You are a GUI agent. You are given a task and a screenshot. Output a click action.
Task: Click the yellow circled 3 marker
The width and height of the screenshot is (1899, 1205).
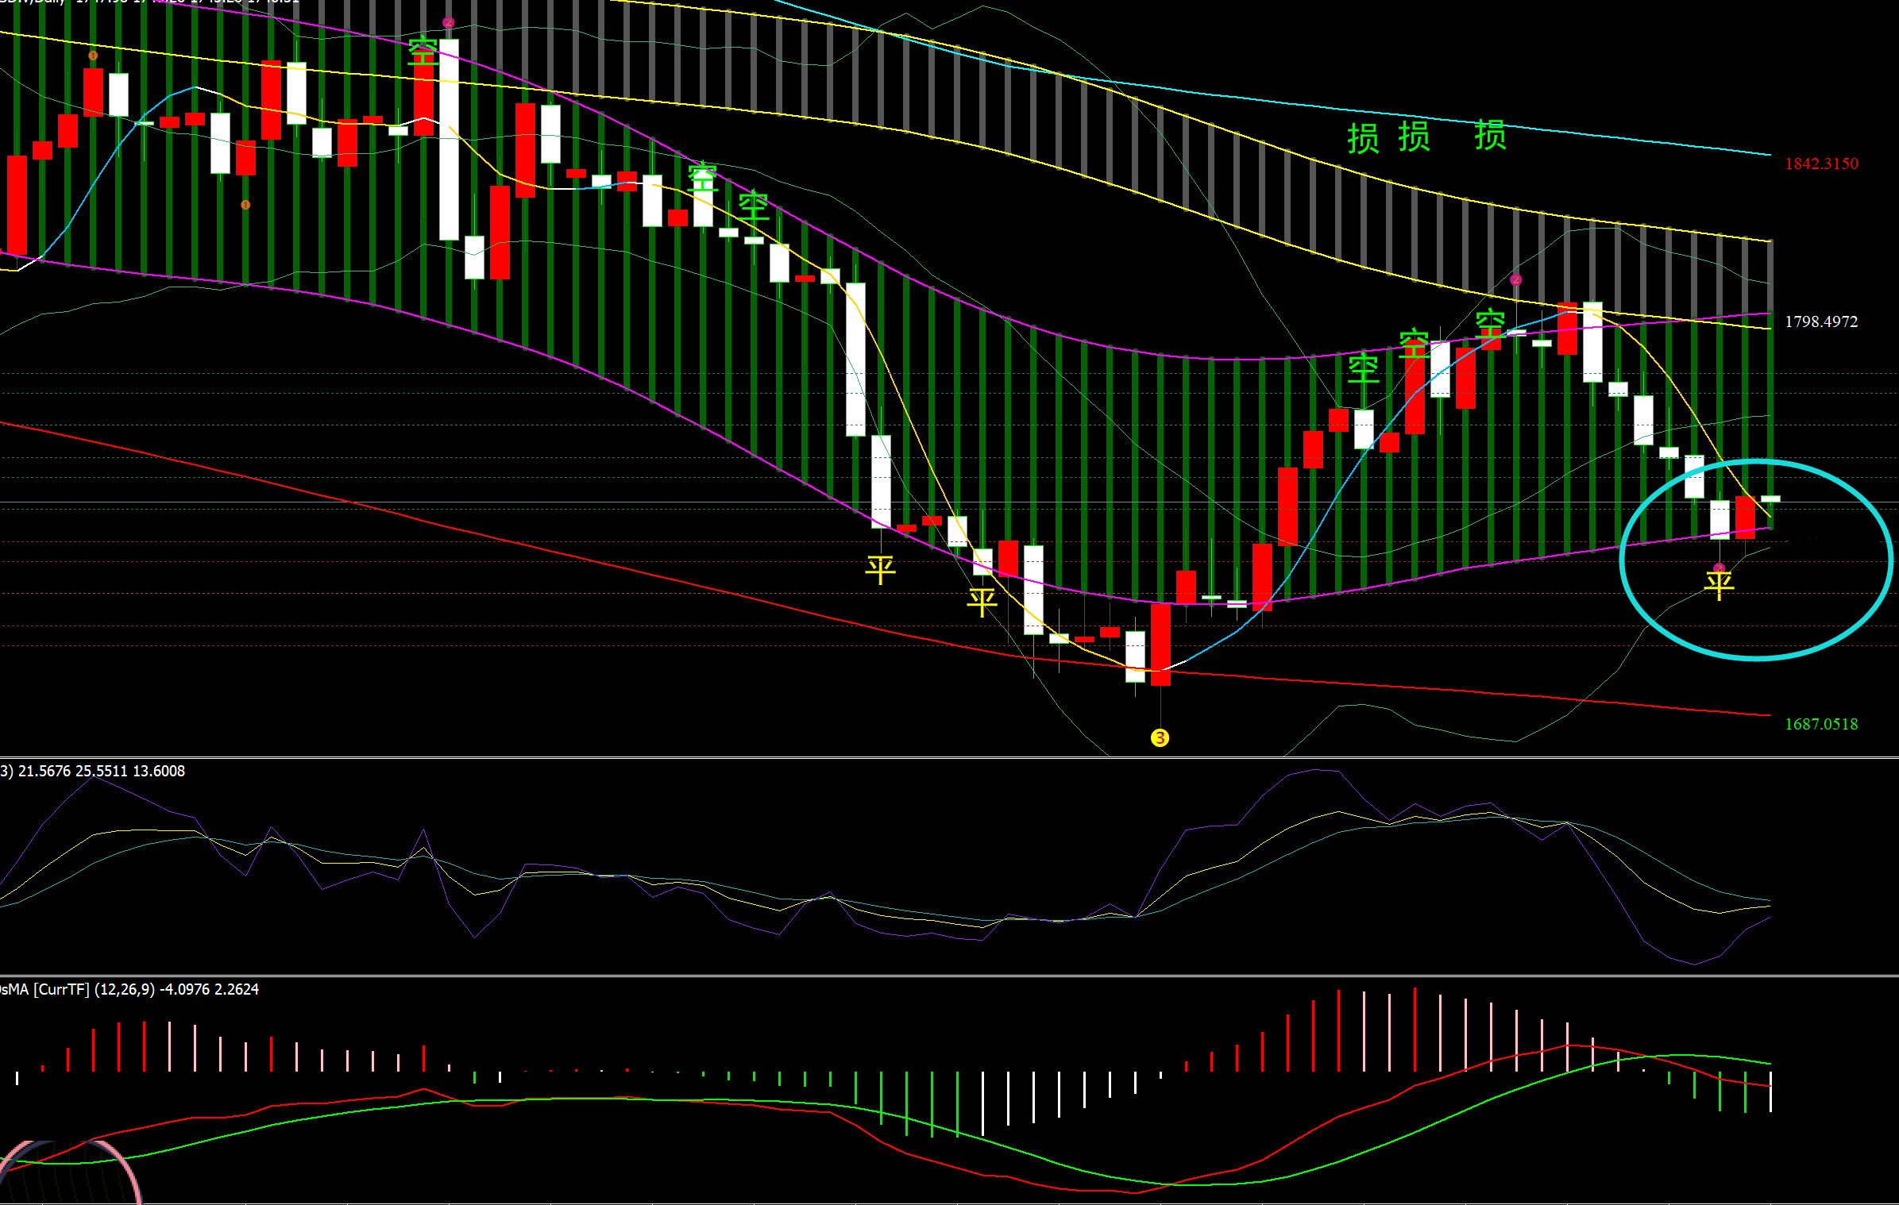point(1160,738)
